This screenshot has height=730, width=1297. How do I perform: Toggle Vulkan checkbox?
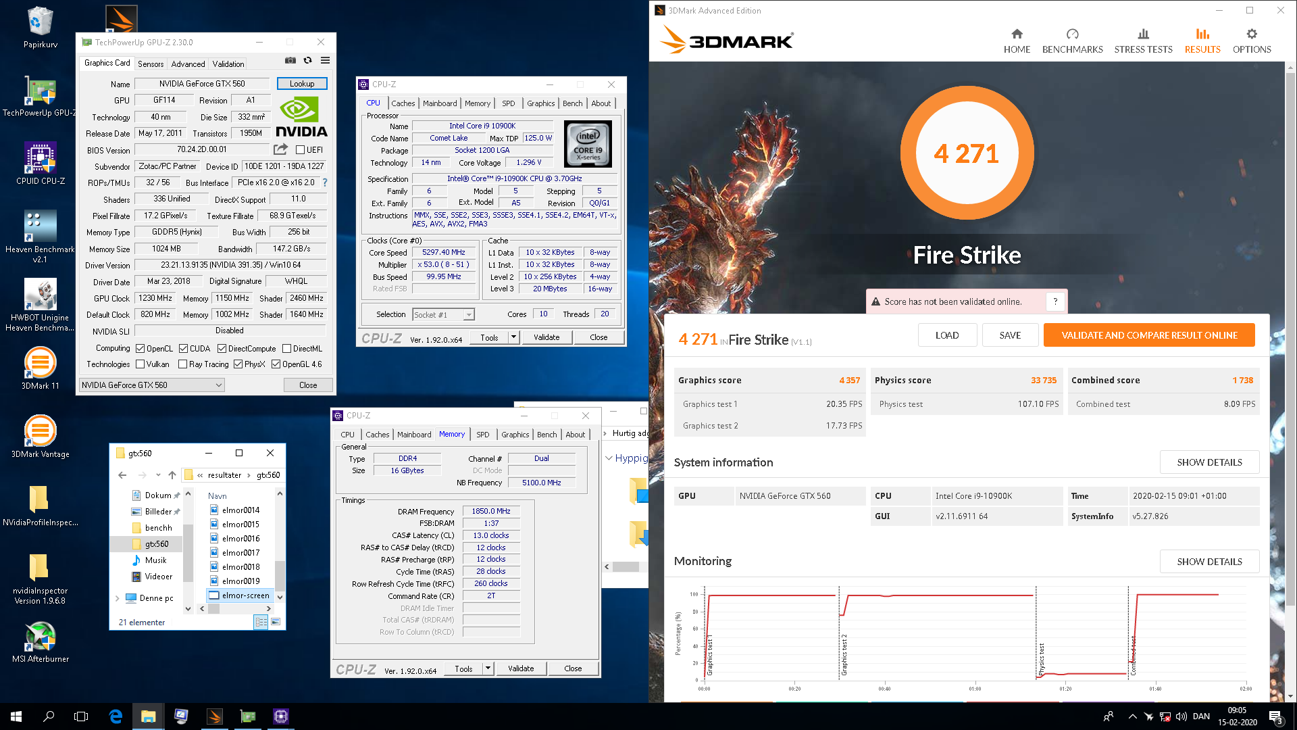point(141,364)
